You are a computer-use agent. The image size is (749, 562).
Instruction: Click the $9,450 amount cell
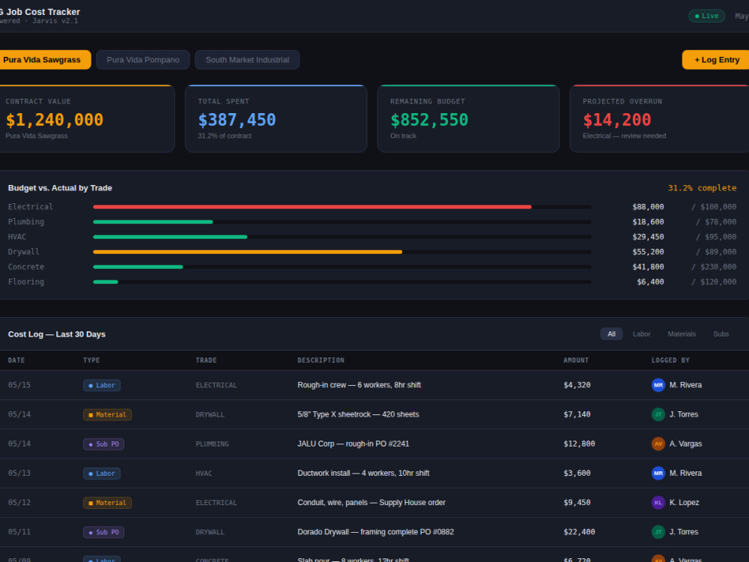pyautogui.click(x=577, y=503)
